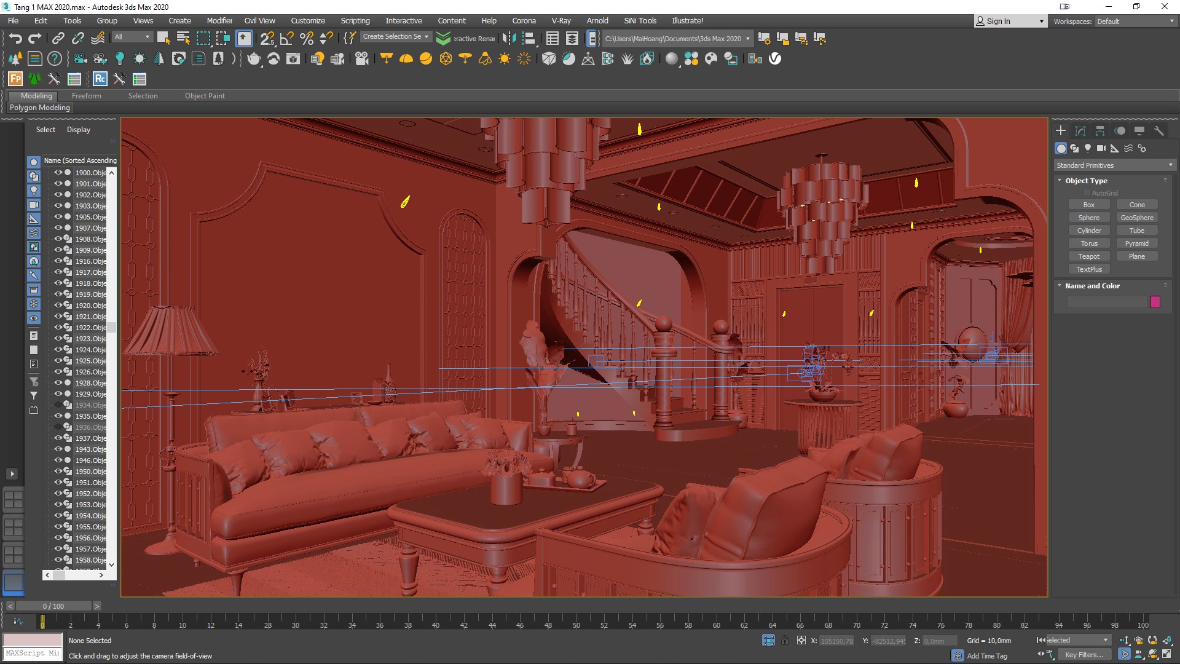Click the Lights category bulb icon
Screen dimensions: 1180x664
[x=1088, y=148]
